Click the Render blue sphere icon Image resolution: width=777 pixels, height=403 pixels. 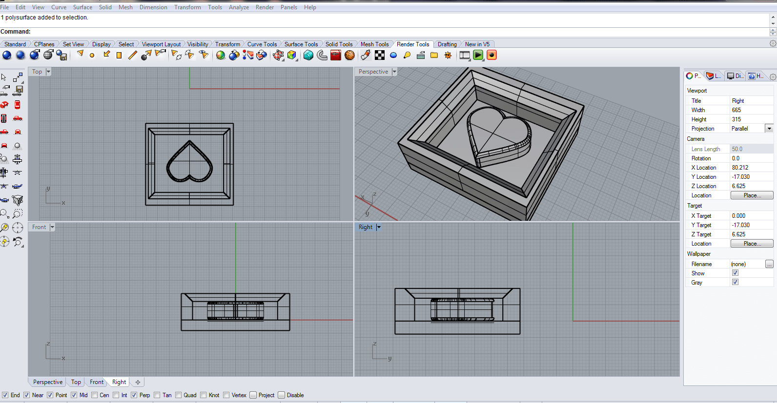[7, 55]
